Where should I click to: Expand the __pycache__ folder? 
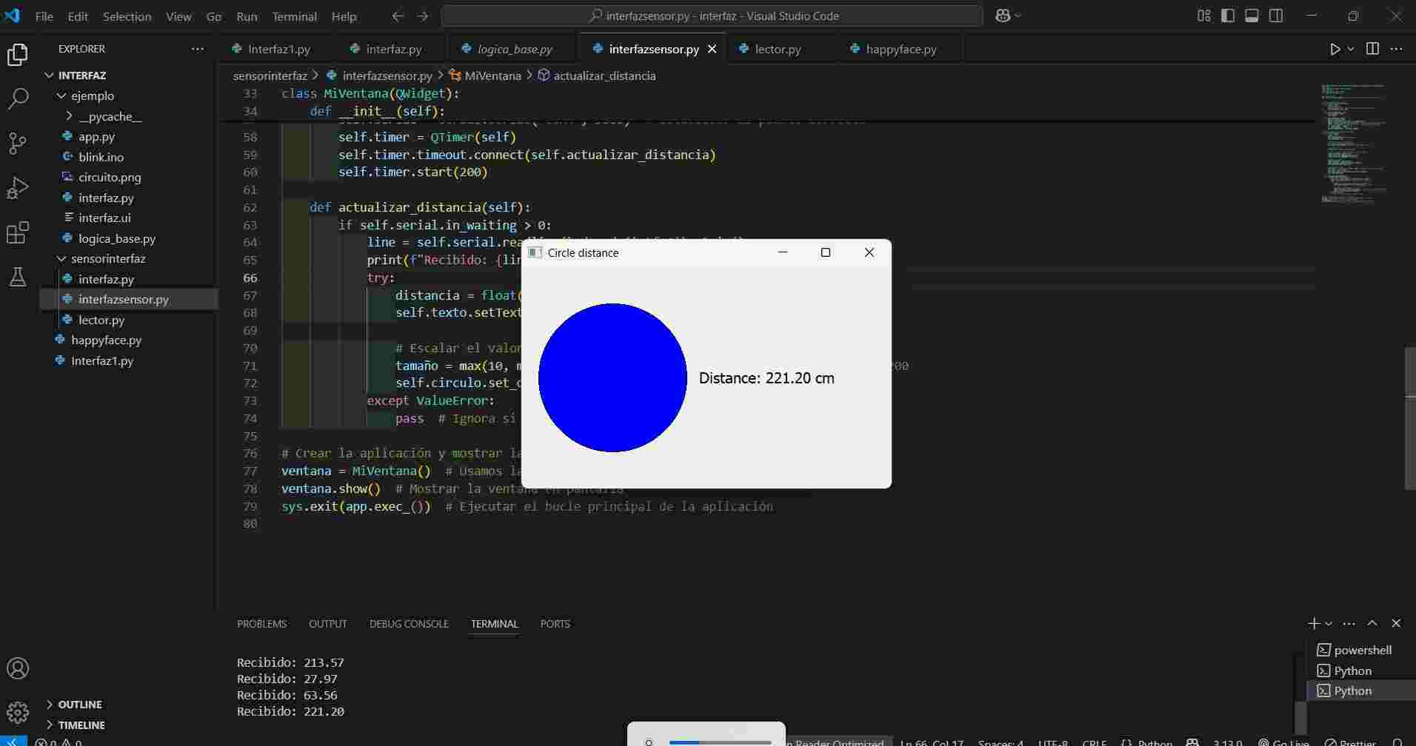coord(69,116)
